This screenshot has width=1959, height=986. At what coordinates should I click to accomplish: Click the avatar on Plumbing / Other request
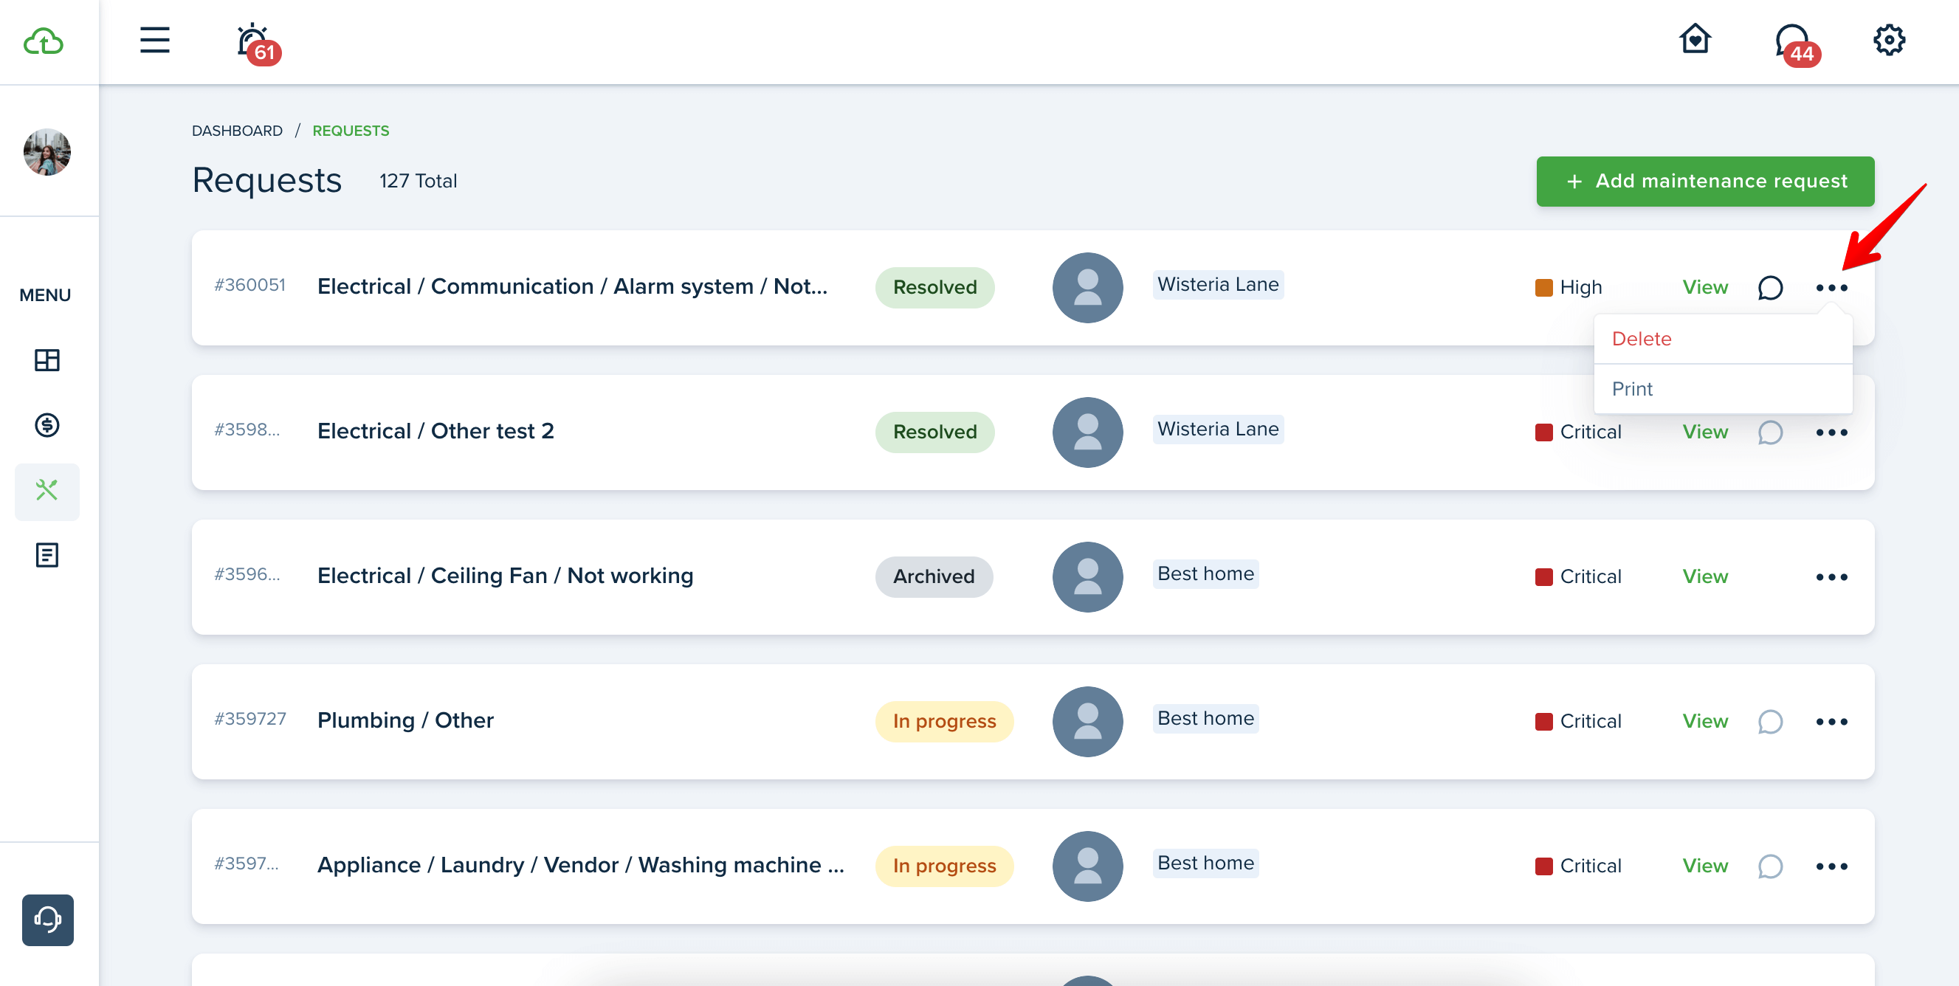tap(1087, 721)
